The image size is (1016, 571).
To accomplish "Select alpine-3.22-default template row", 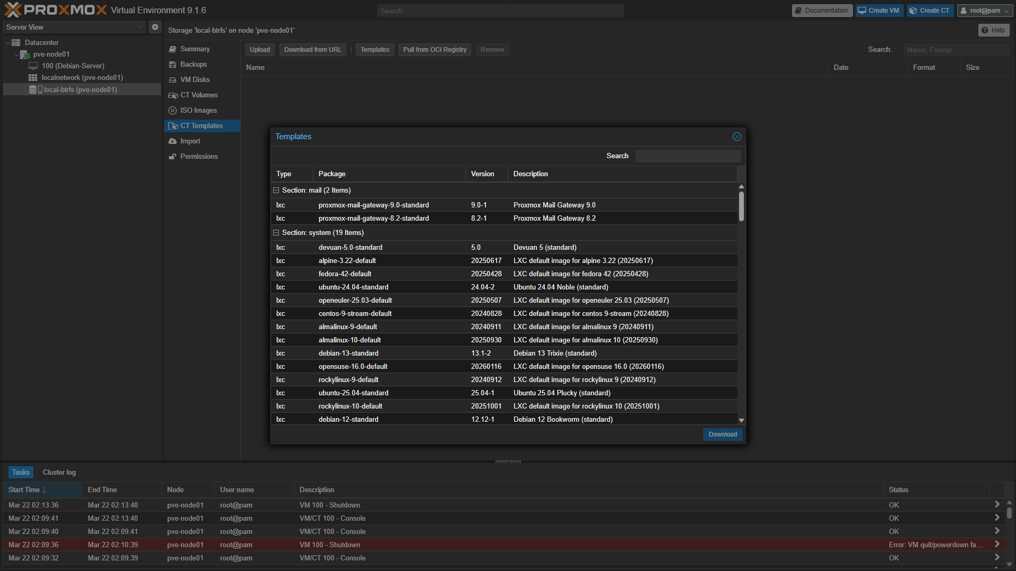I will coord(504,260).
